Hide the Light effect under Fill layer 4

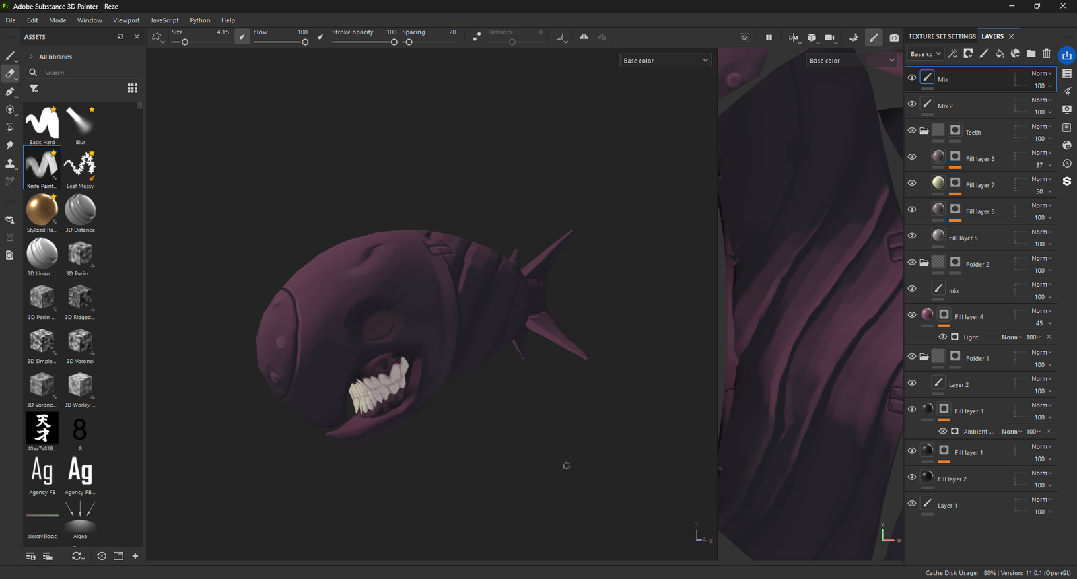click(x=942, y=337)
